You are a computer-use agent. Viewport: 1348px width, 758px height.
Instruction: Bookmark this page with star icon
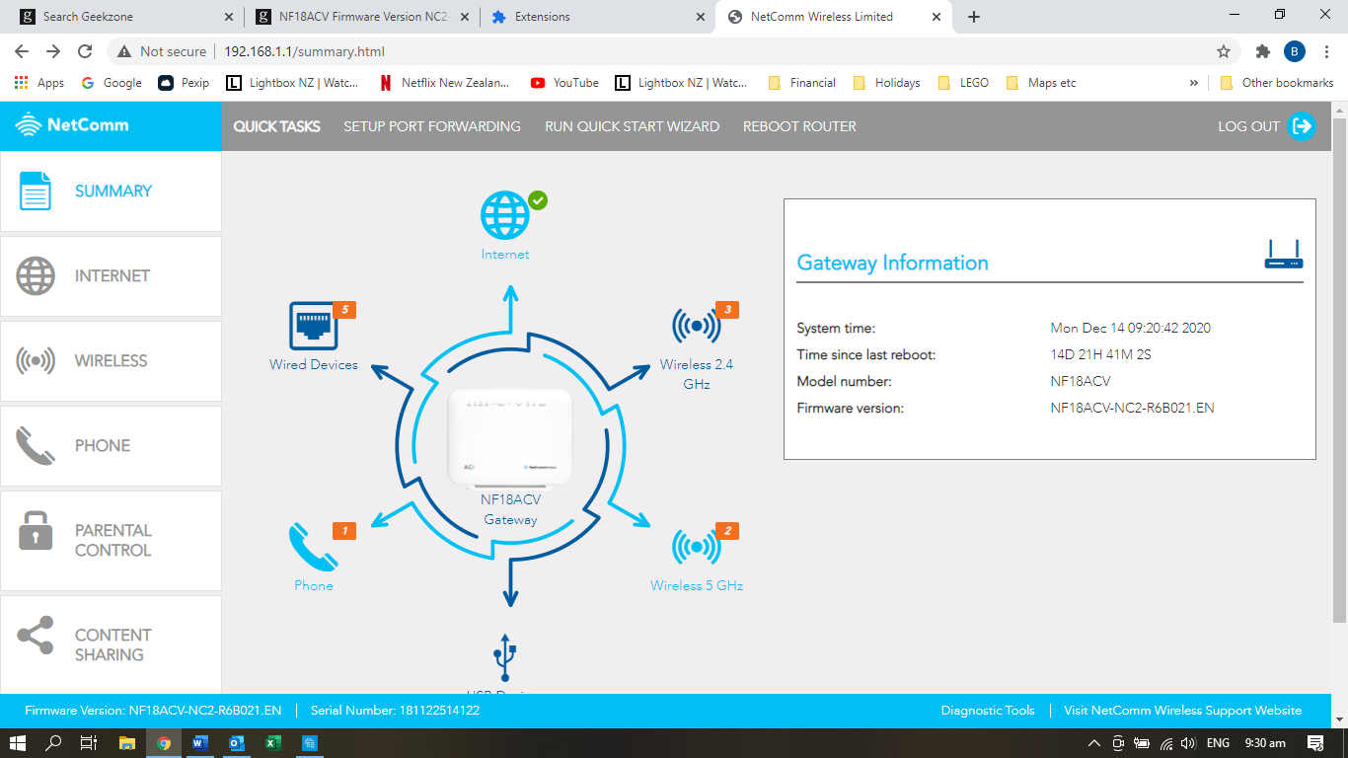pyautogui.click(x=1224, y=51)
